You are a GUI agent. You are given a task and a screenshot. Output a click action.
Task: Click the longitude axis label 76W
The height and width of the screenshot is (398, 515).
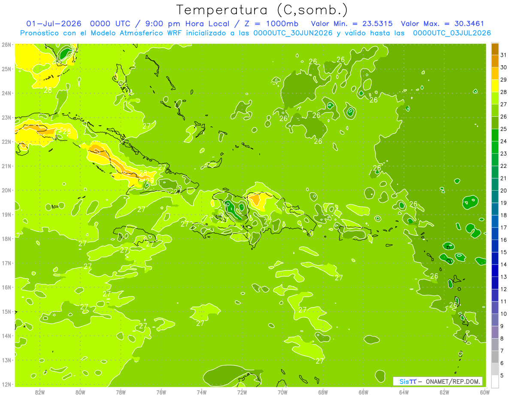pos(161,392)
